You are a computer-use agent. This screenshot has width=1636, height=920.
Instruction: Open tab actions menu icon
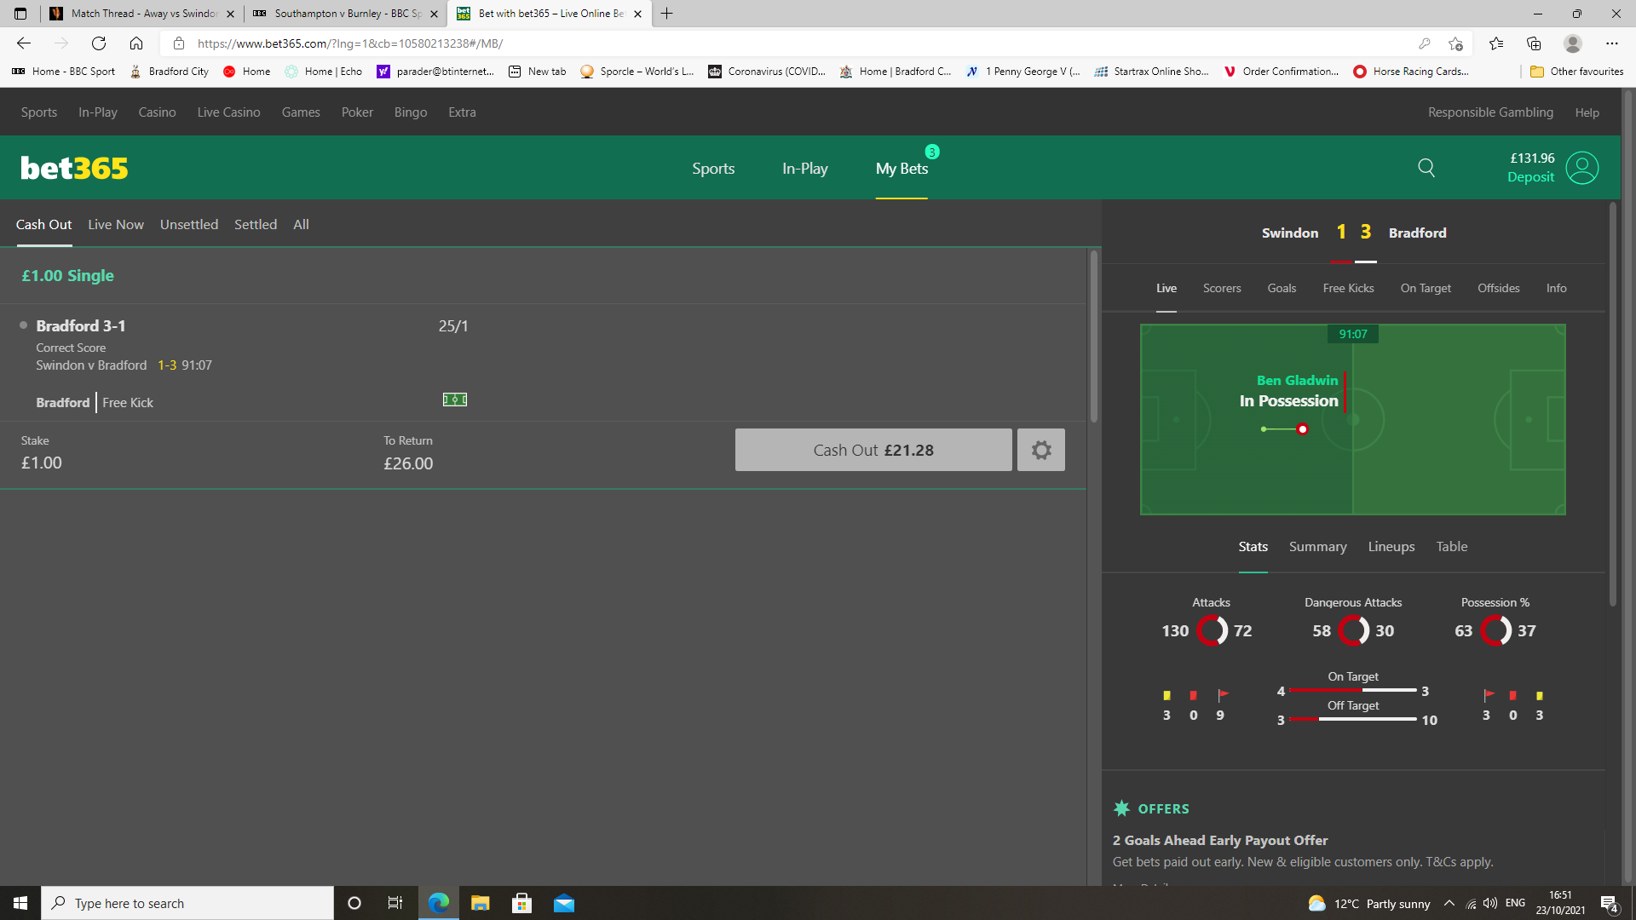(20, 14)
